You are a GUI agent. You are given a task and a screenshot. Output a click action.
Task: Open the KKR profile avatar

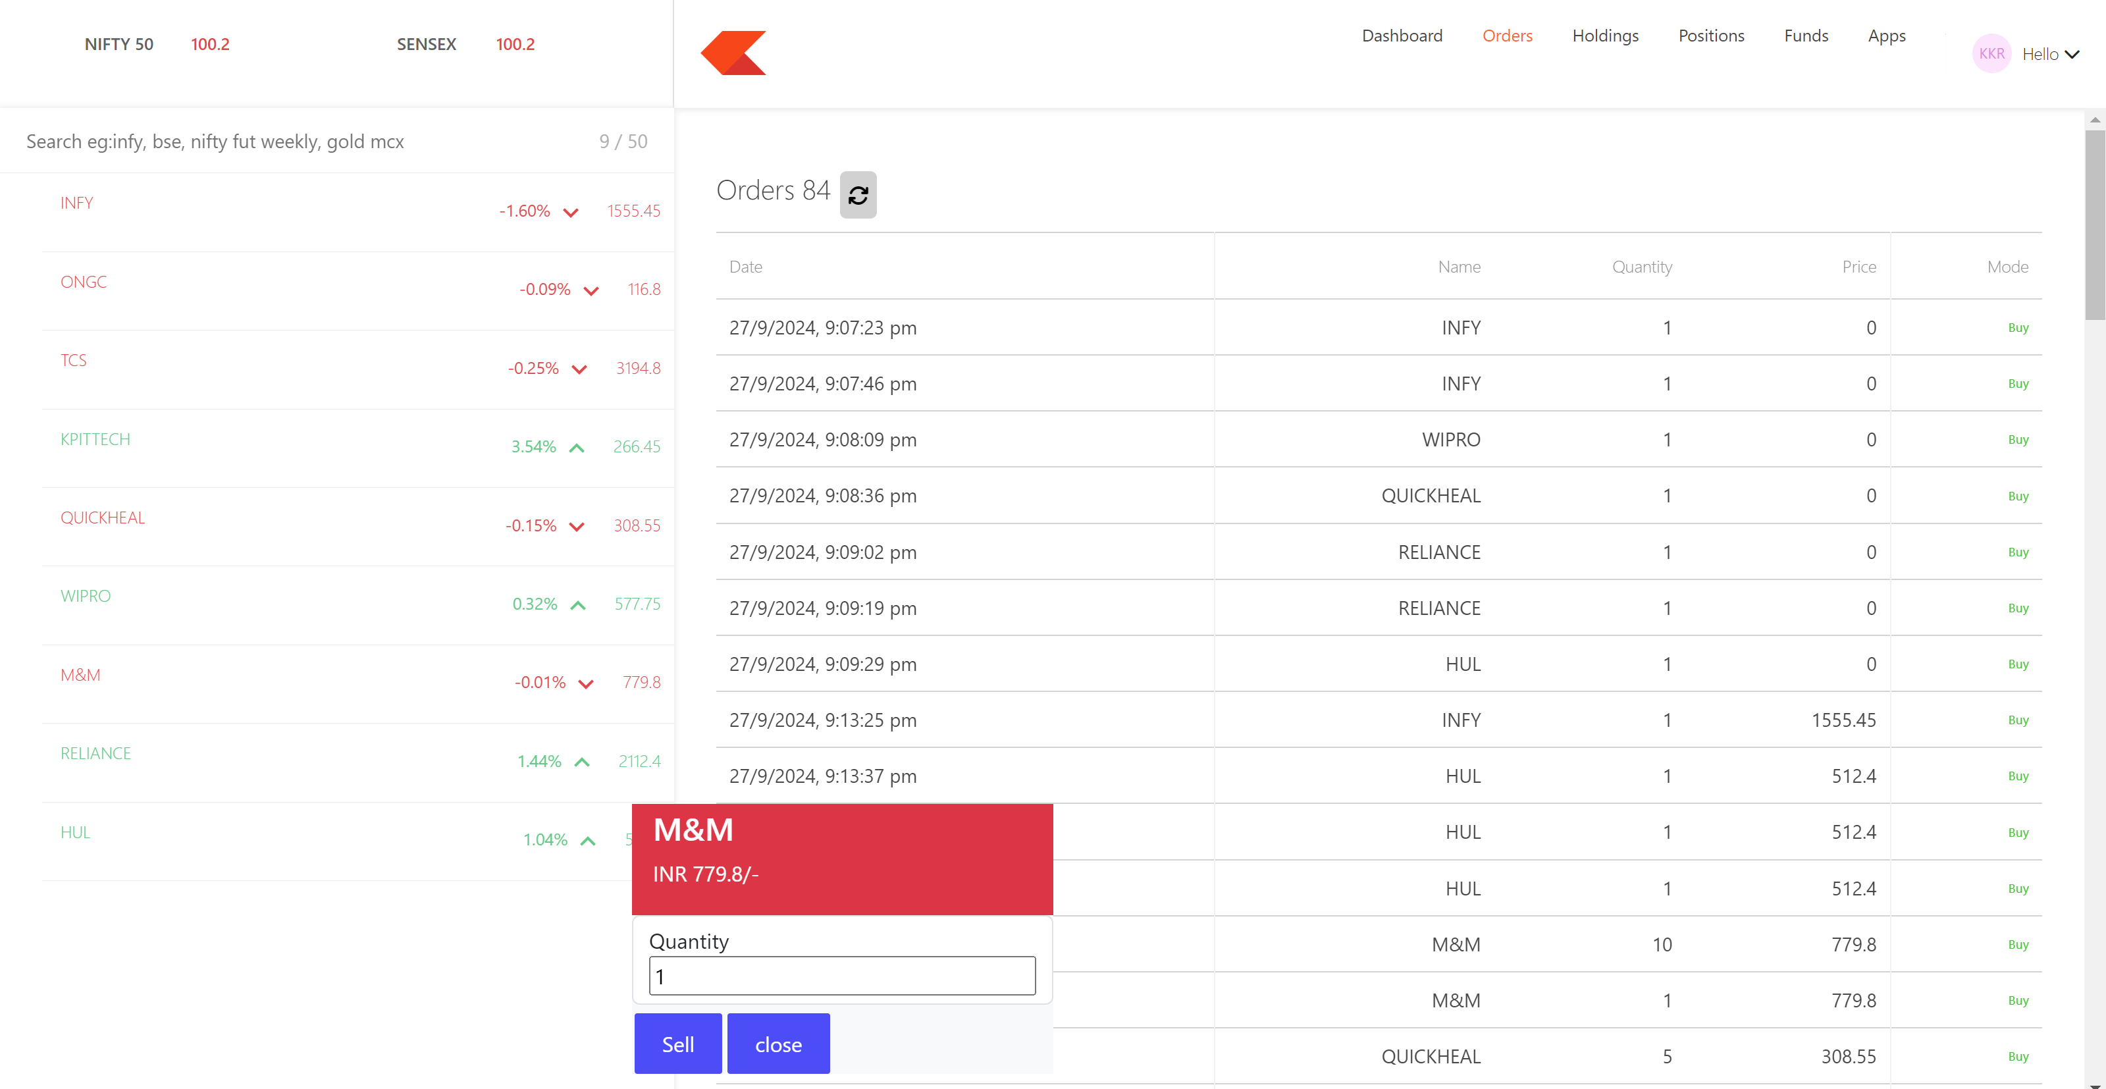(1991, 53)
